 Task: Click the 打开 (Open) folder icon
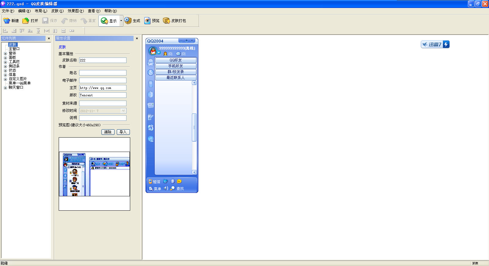click(x=26, y=20)
